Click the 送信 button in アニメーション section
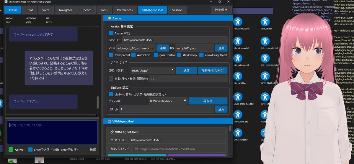 point(187,70)
